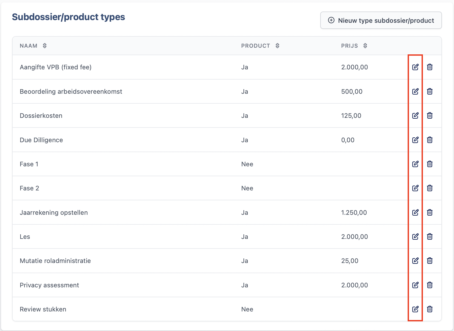Delete the Beoordeling arbeidsovereenkomst row
The image size is (454, 331).
point(430,91)
